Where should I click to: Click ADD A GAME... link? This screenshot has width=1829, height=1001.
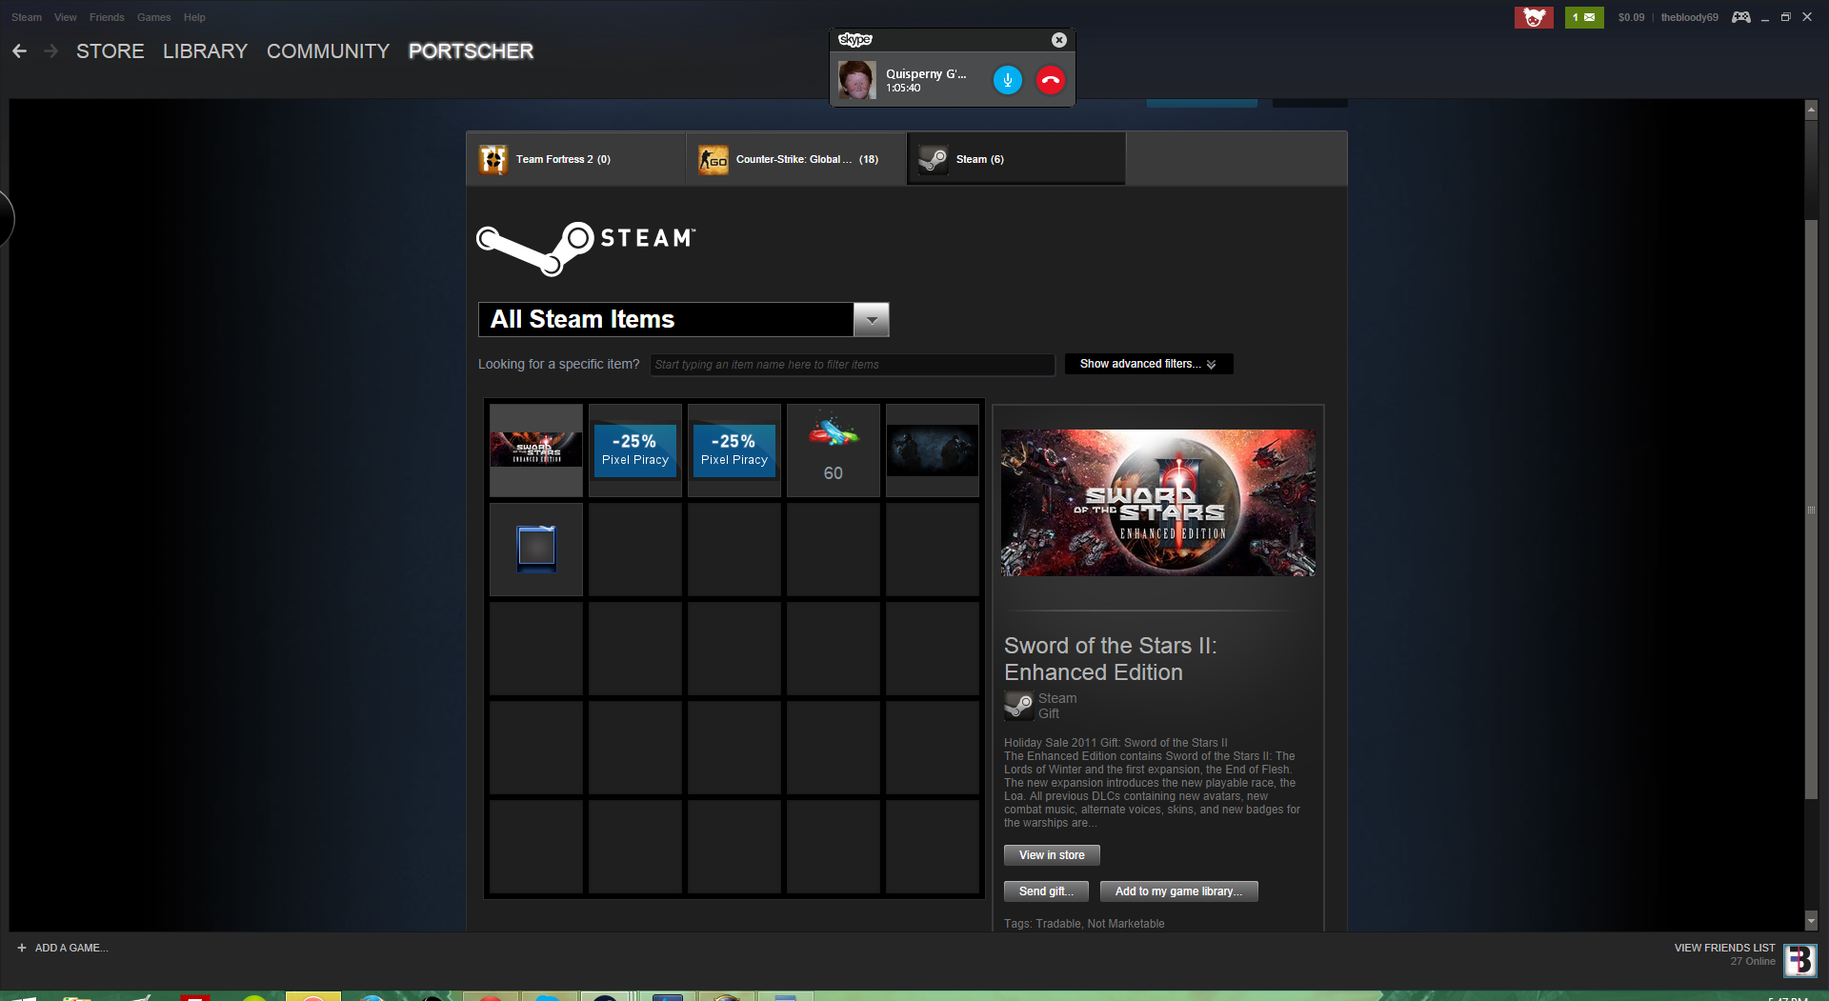71,948
